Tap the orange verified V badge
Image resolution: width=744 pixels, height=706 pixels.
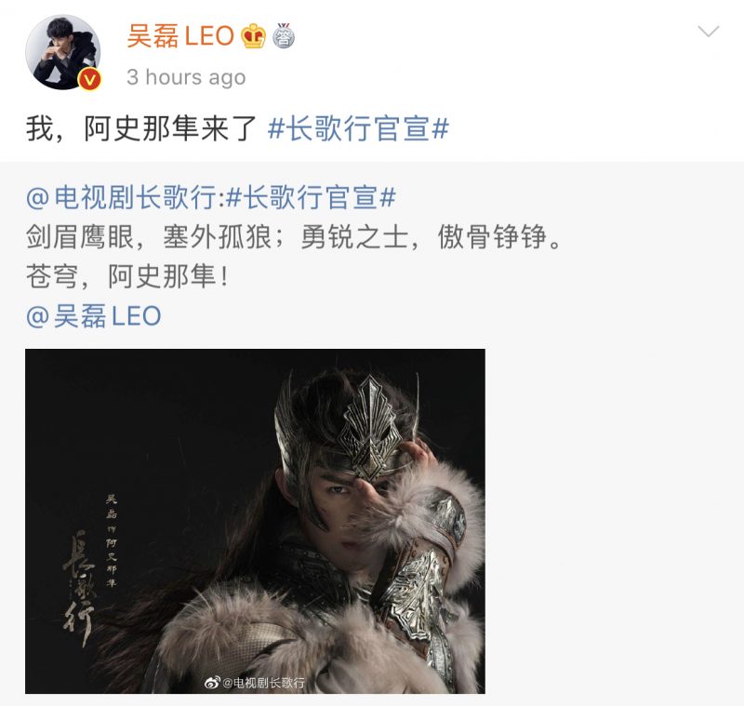89,79
